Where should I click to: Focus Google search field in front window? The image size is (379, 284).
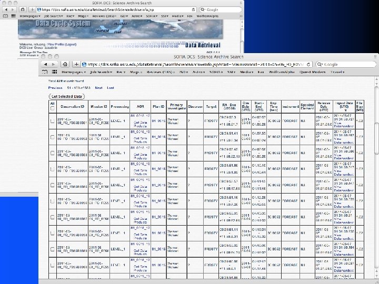click(346, 65)
